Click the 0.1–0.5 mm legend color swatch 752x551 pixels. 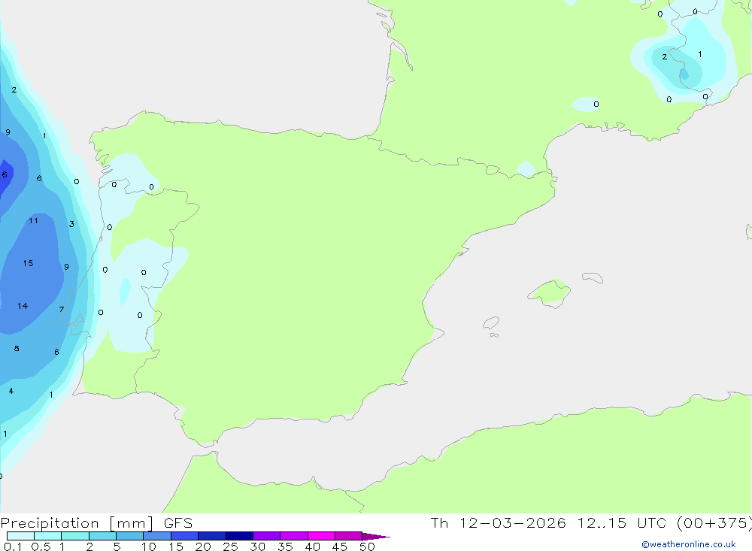[x=20, y=536]
